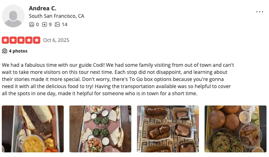Viewport: 269px width, 157px height.
Task: Click the photo count number 14
Action: tap(64, 25)
